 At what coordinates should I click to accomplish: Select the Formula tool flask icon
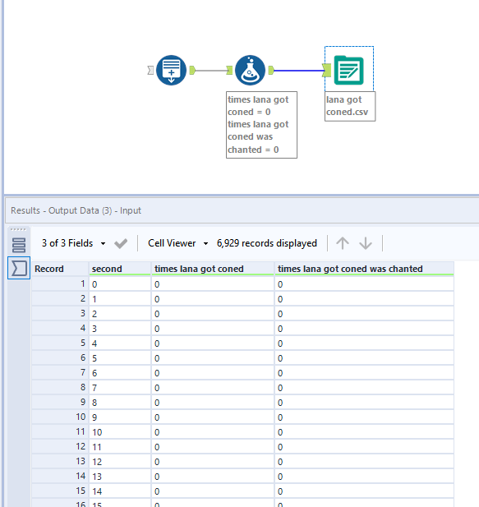pos(250,70)
